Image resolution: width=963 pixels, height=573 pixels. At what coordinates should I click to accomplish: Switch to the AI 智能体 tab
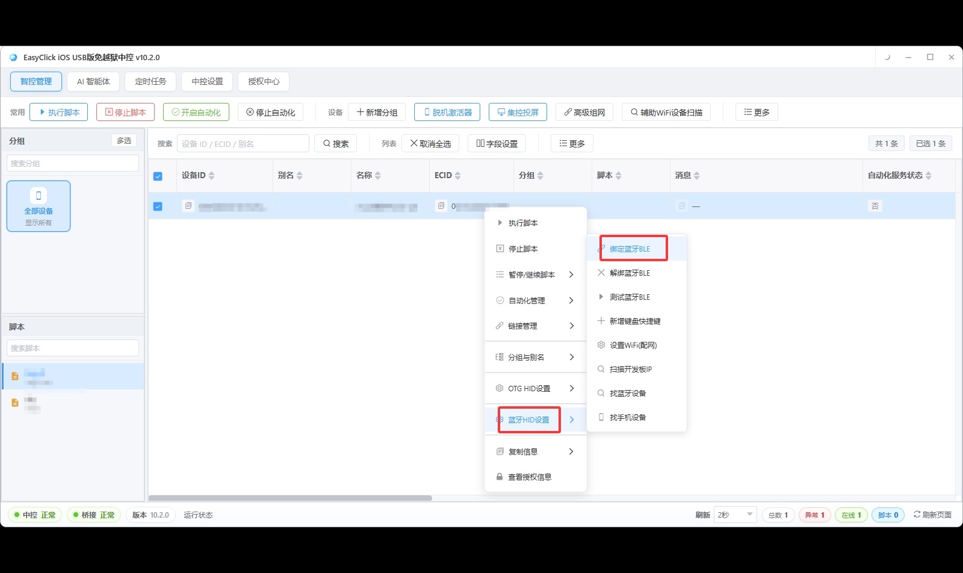(93, 81)
